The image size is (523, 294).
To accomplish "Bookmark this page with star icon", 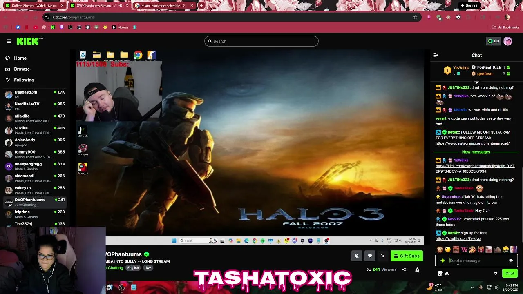I will (x=415, y=17).
